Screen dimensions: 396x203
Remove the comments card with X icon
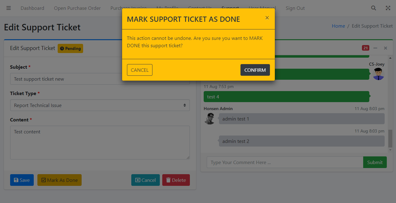tap(386, 48)
